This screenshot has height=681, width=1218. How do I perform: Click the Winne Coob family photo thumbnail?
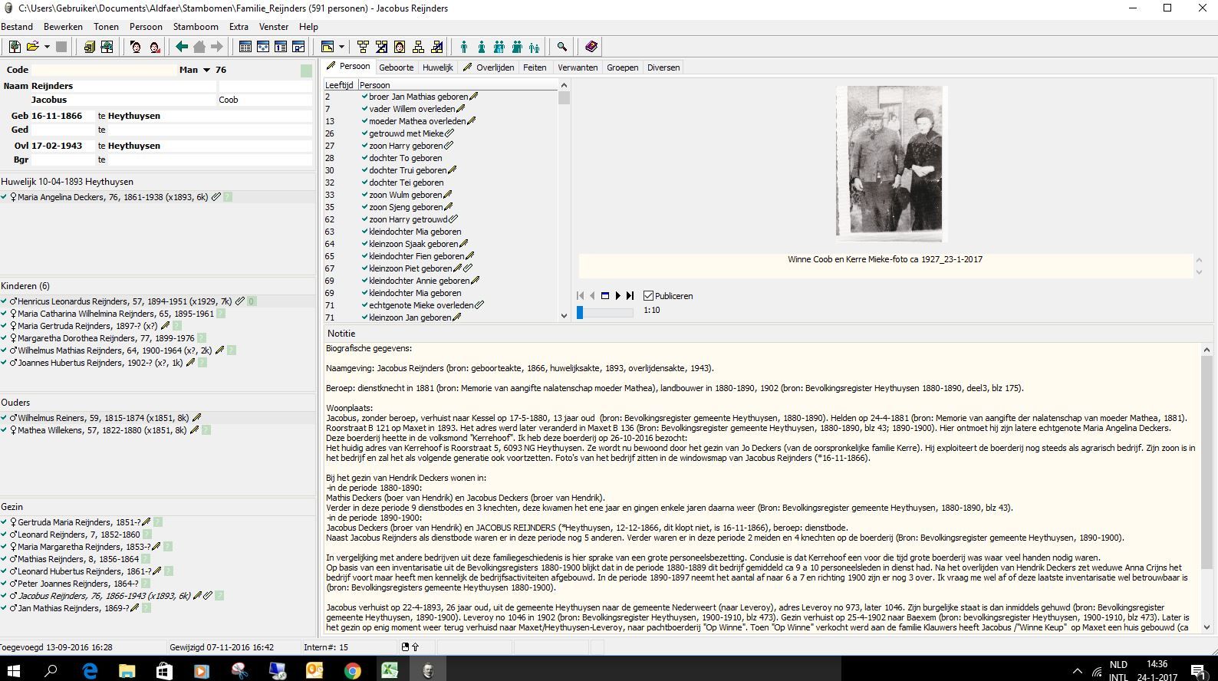tap(891, 163)
